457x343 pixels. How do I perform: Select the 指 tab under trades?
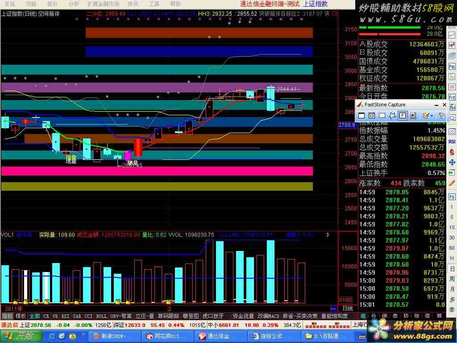click(416, 316)
